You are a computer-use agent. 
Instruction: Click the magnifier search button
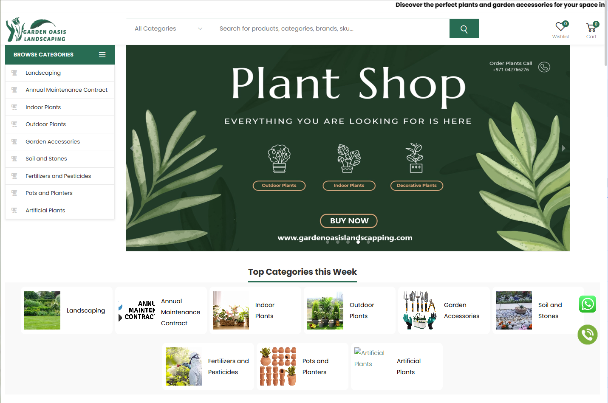click(464, 29)
